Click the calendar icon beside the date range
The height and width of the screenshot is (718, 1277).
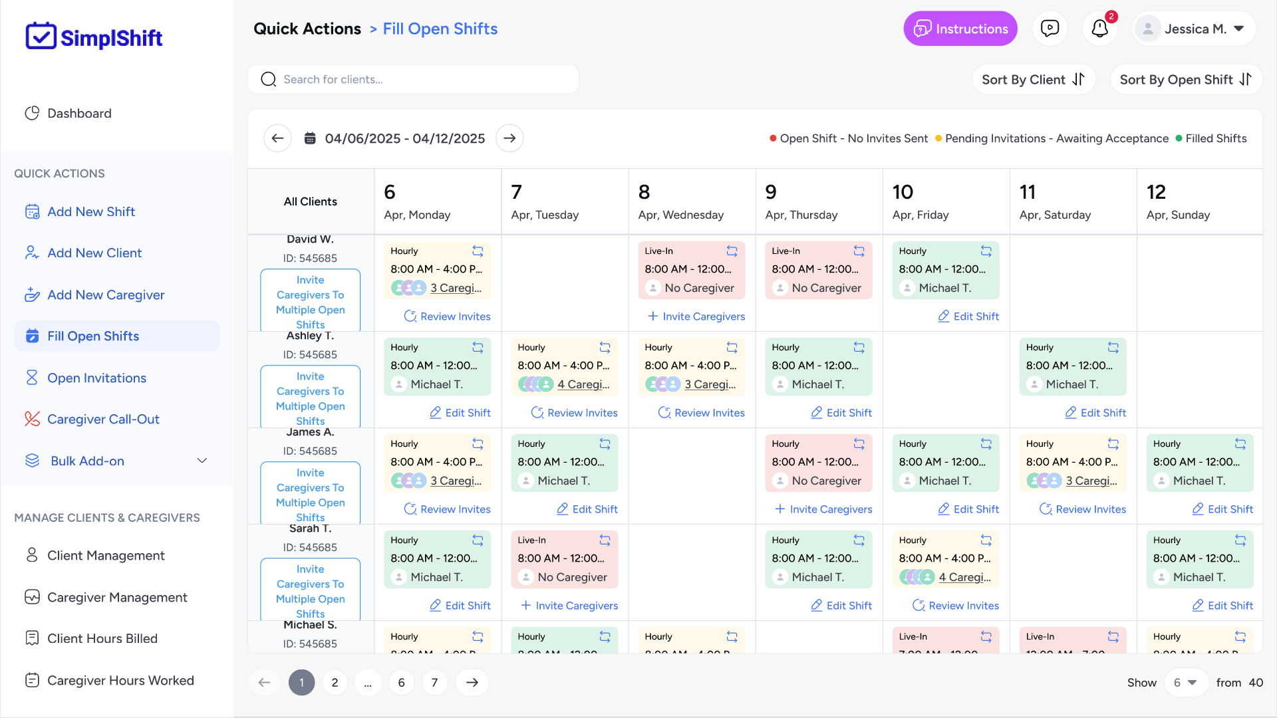pos(310,138)
